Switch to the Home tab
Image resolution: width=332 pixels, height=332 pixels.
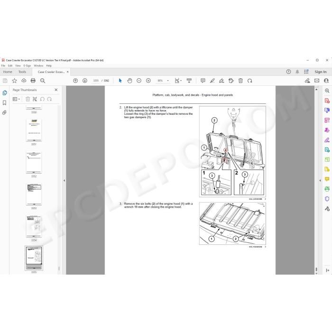click(x=8, y=72)
